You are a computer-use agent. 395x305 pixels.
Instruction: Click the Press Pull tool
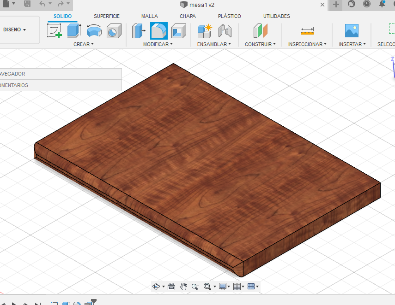138,31
